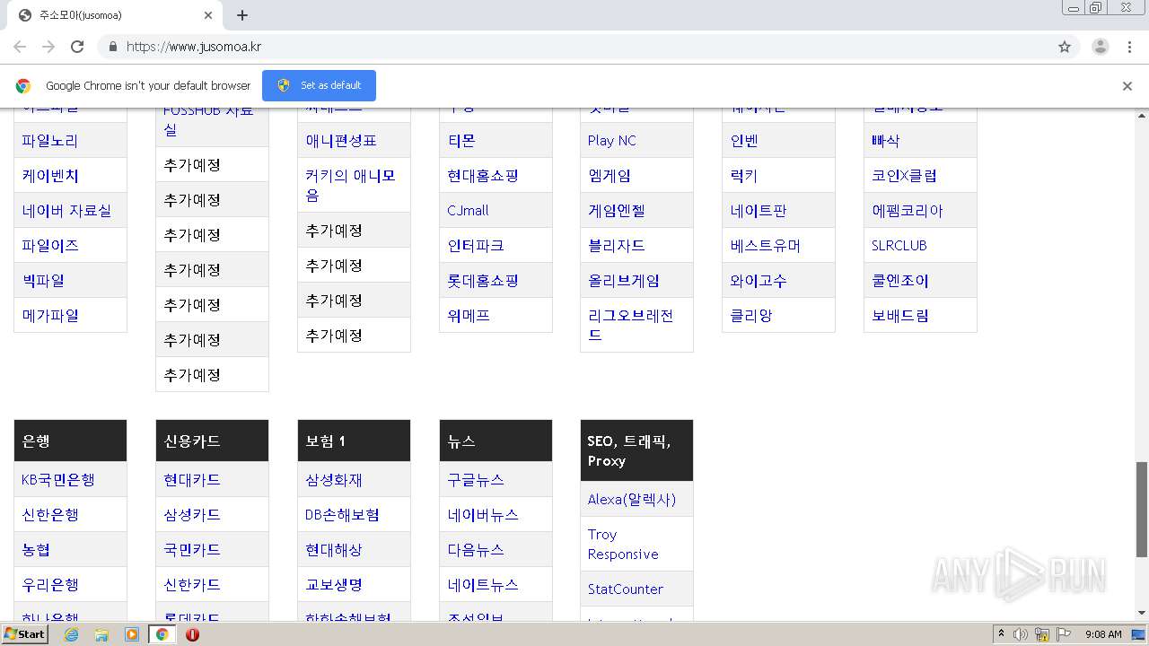
Task: Open the 빅파일 link
Action: (x=43, y=281)
